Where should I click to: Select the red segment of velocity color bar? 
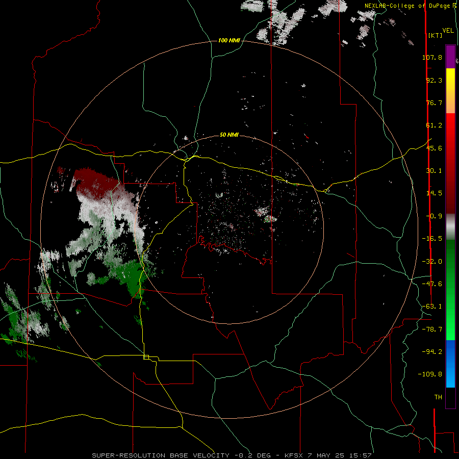(450, 163)
